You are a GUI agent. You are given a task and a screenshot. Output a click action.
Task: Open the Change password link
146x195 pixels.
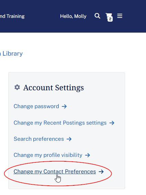tap(36, 106)
